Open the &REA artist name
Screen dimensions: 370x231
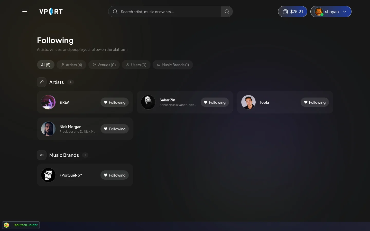coord(64,102)
